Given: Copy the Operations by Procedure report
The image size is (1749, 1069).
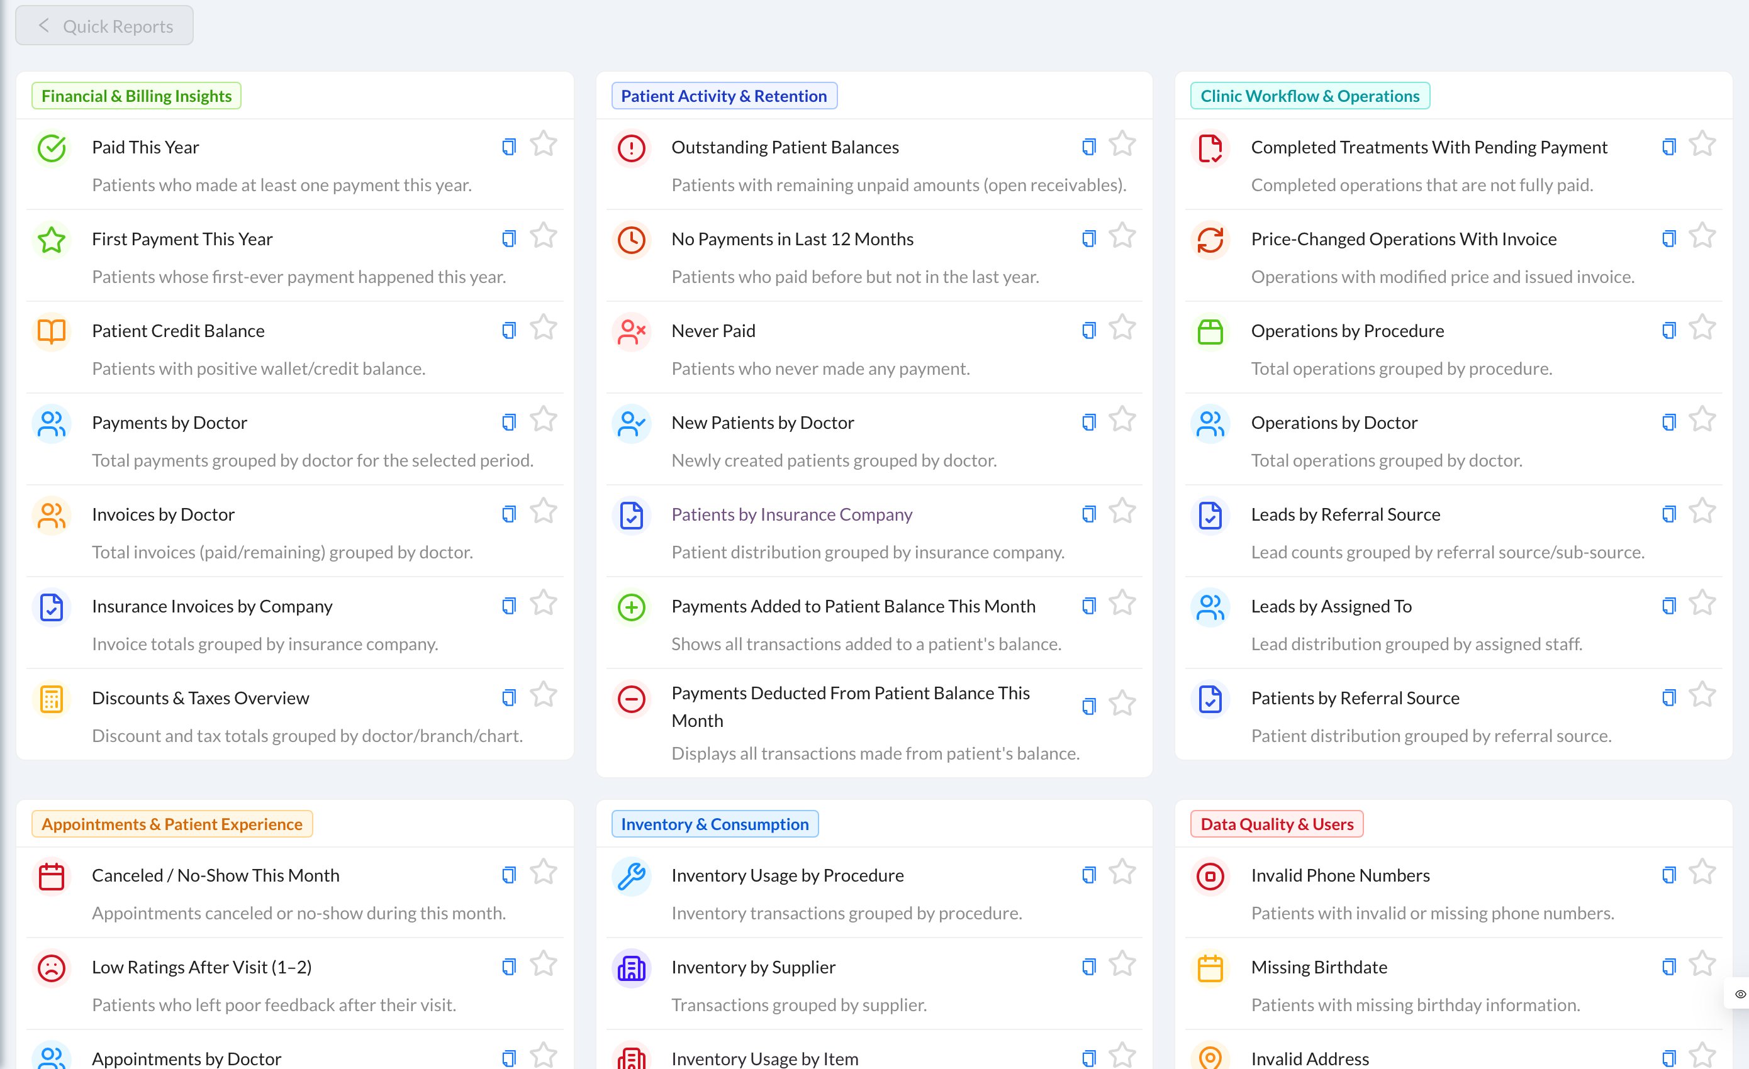Looking at the screenshot, I should click(x=1669, y=331).
